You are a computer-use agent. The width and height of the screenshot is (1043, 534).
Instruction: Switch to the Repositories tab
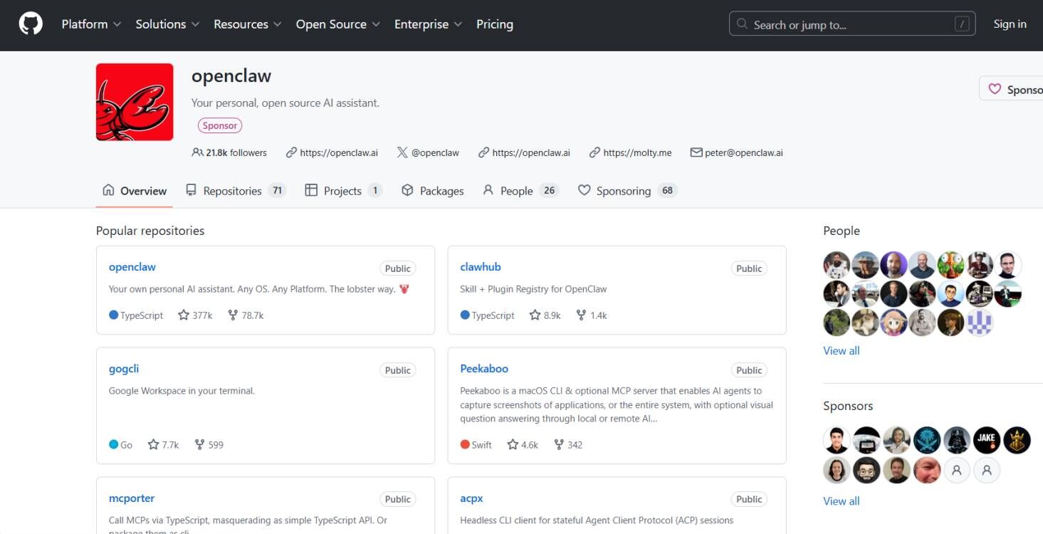coord(236,191)
